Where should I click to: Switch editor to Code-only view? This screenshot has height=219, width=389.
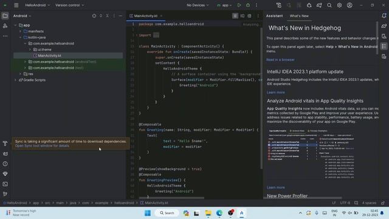pyautogui.click(x=235, y=16)
